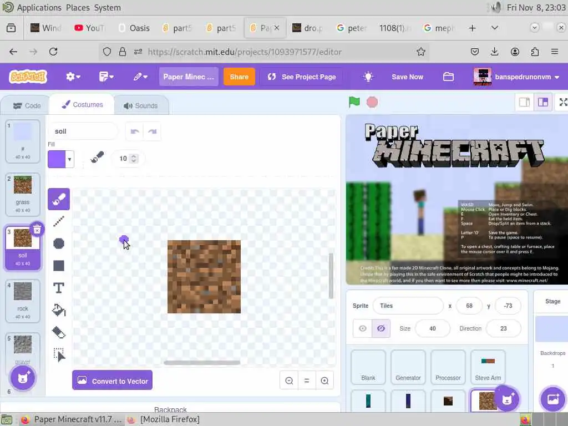The height and width of the screenshot is (426, 568).
Task: Click the red stop sign button
Action: (372, 102)
